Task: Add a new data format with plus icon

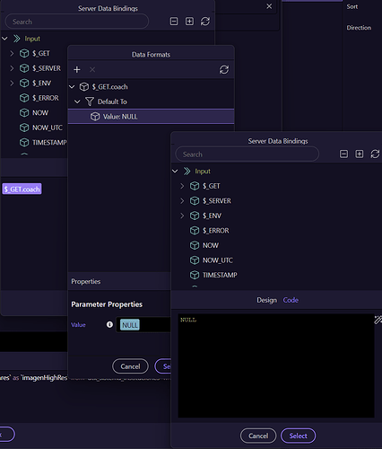Action: coord(77,70)
